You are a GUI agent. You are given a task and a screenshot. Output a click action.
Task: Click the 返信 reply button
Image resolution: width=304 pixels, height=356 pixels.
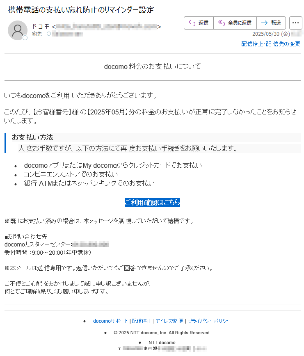[199, 23]
